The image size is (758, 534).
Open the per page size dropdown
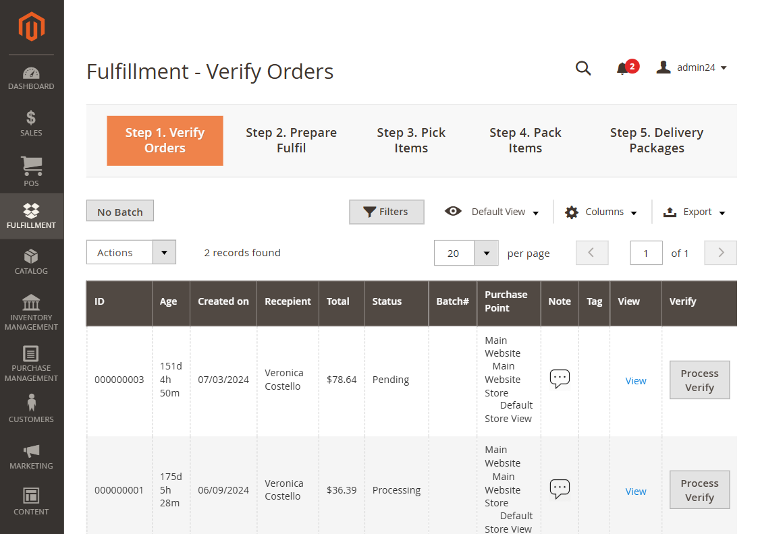[x=486, y=254]
